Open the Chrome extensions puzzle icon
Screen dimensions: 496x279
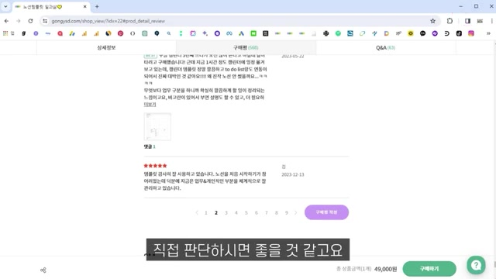tap(449, 21)
